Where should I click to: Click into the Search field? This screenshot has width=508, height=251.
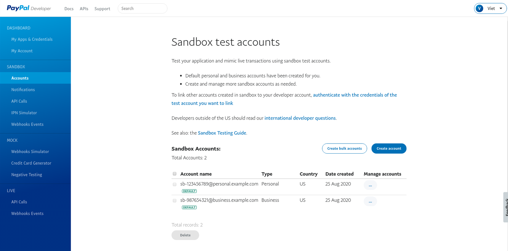click(142, 9)
